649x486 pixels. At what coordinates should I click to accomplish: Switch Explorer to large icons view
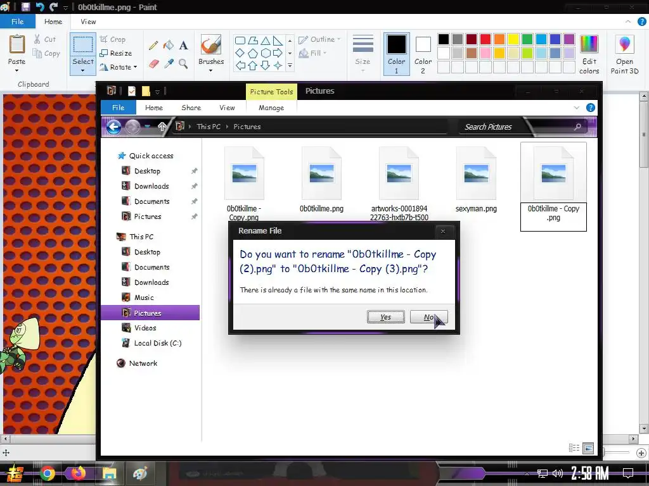588,448
